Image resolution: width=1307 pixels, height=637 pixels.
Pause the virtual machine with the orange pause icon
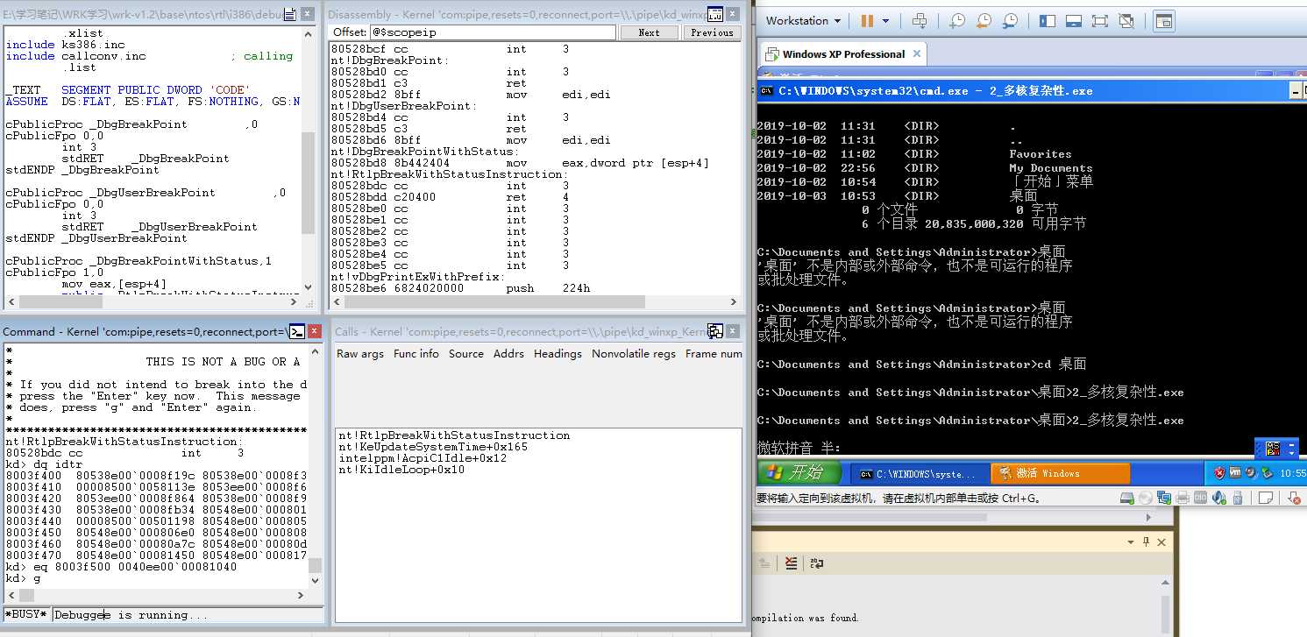pyautogui.click(x=867, y=21)
